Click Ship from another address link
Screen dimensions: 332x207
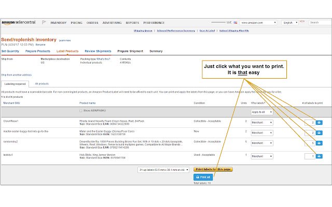click(x=17, y=75)
